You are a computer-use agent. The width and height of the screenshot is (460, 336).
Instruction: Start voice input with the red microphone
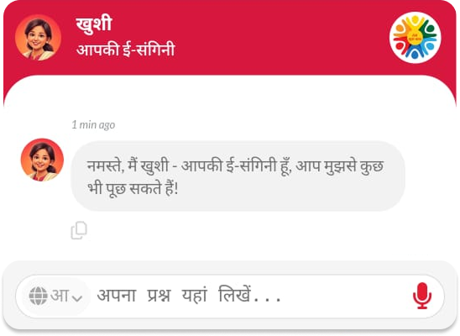[x=422, y=296]
